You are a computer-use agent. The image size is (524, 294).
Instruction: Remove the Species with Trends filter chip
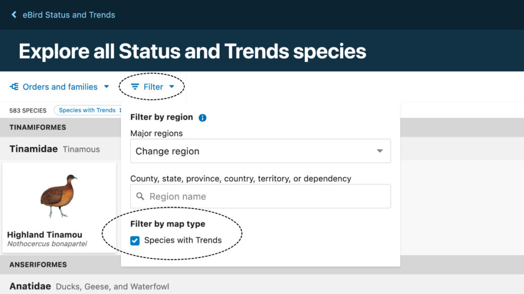(120, 110)
